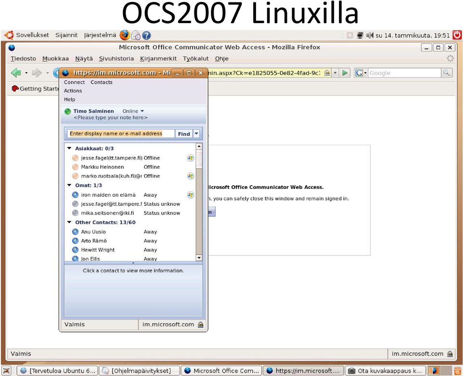The image size is (463, 376).
Task: Open the Help menu in Communicator
Action: pyautogui.click(x=69, y=99)
